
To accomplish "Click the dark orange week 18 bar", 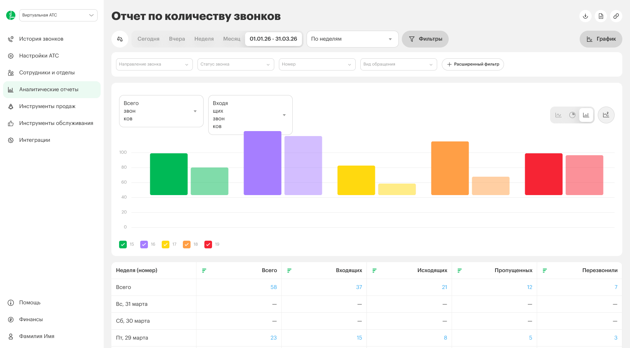I will tap(450, 168).
